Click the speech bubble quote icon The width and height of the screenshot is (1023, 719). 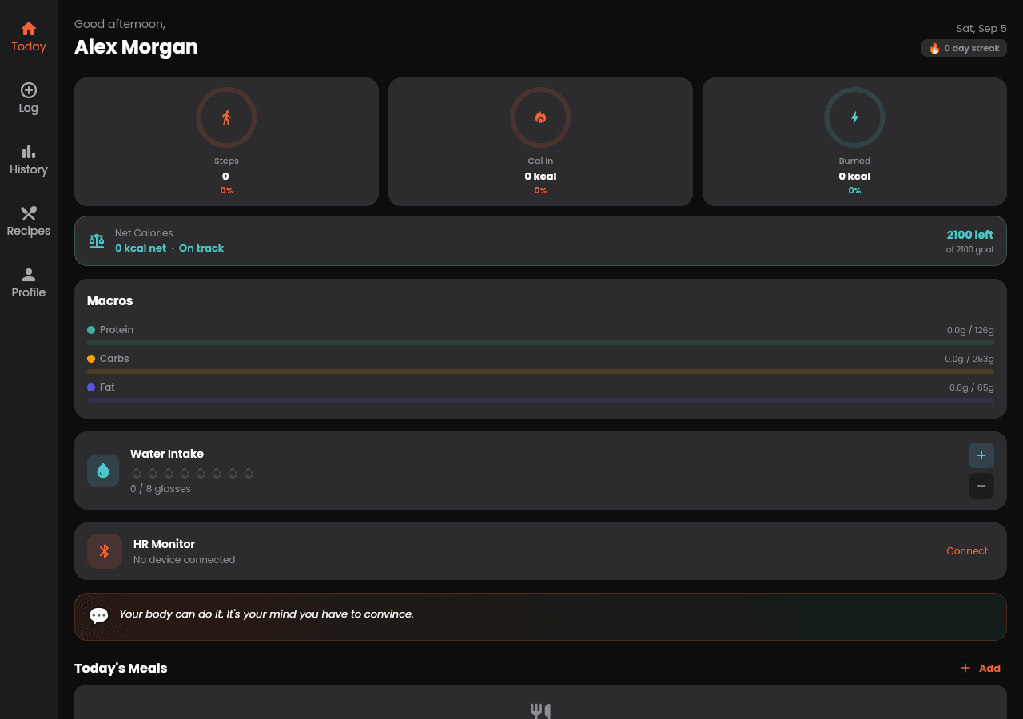[x=99, y=616]
